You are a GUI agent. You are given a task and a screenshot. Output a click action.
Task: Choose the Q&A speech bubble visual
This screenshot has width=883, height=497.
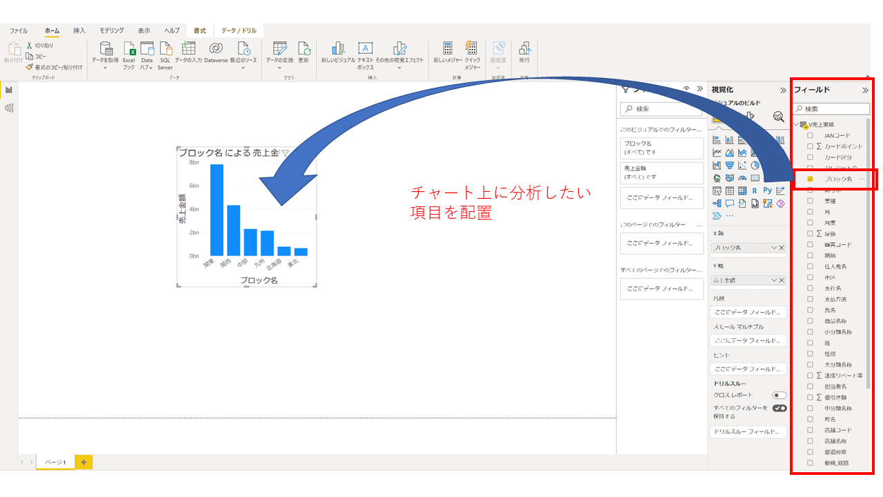(x=730, y=204)
